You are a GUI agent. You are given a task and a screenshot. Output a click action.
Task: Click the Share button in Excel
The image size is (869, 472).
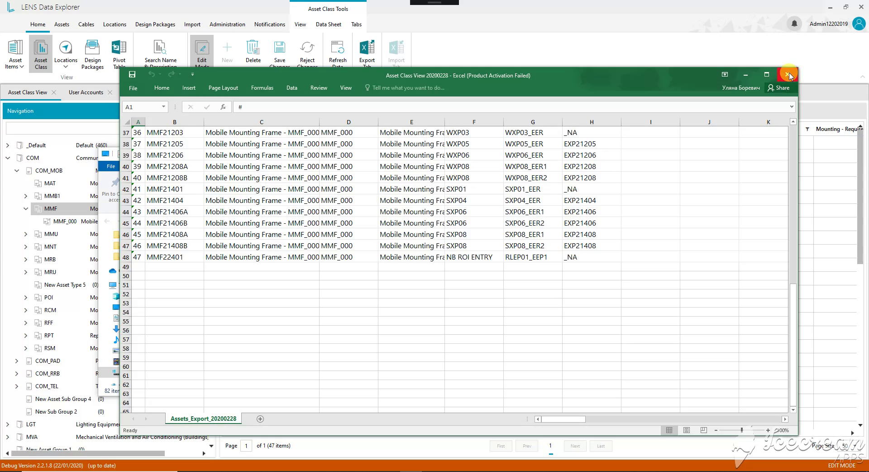coord(778,88)
